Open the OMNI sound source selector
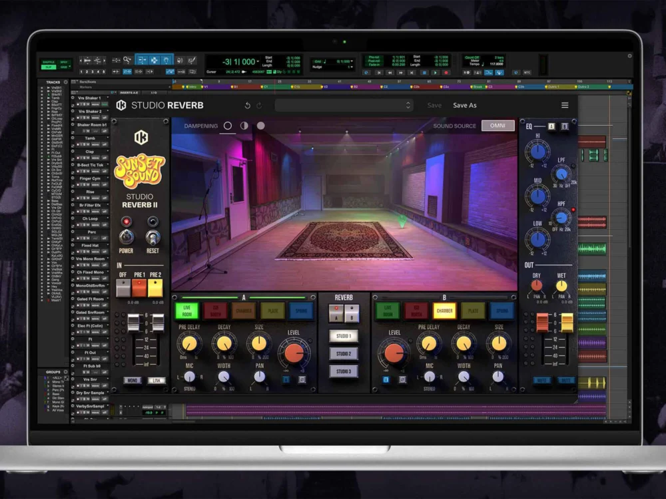Image resolution: width=666 pixels, height=499 pixels. pyautogui.click(x=498, y=126)
